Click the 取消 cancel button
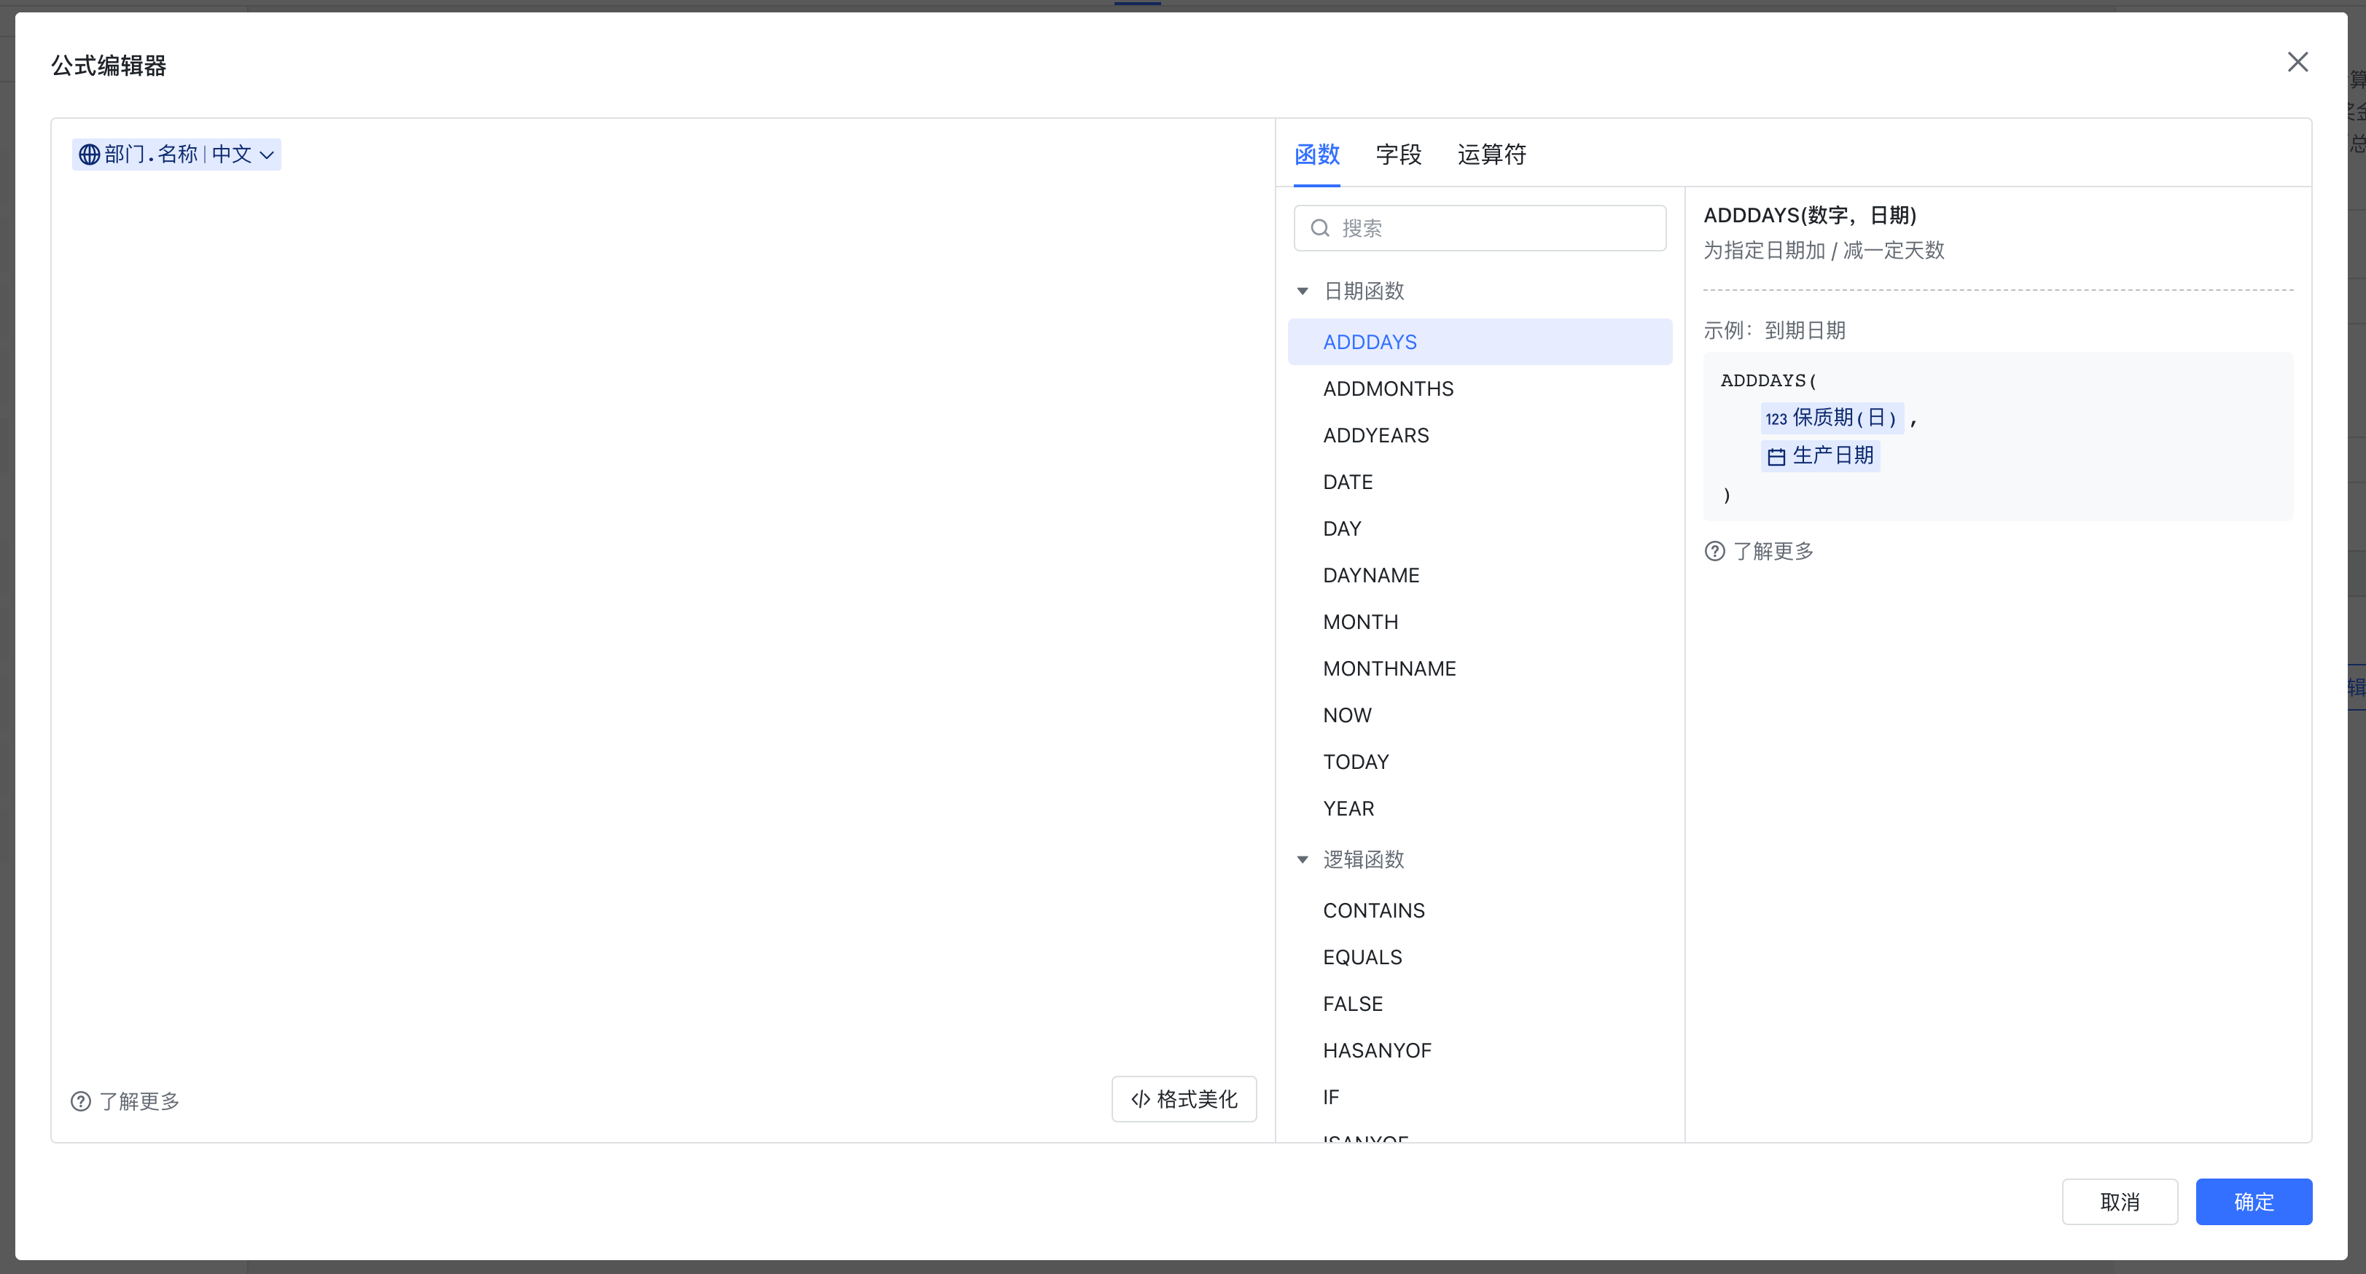2366x1274 pixels. (2120, 1201)
